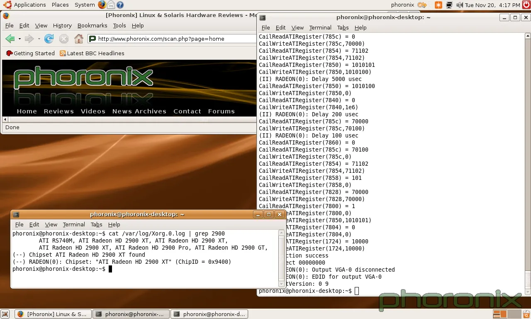Viewport: 531px width, 319px height.
Task: Click the large terminal window menu icon
Action: (263, 17)
